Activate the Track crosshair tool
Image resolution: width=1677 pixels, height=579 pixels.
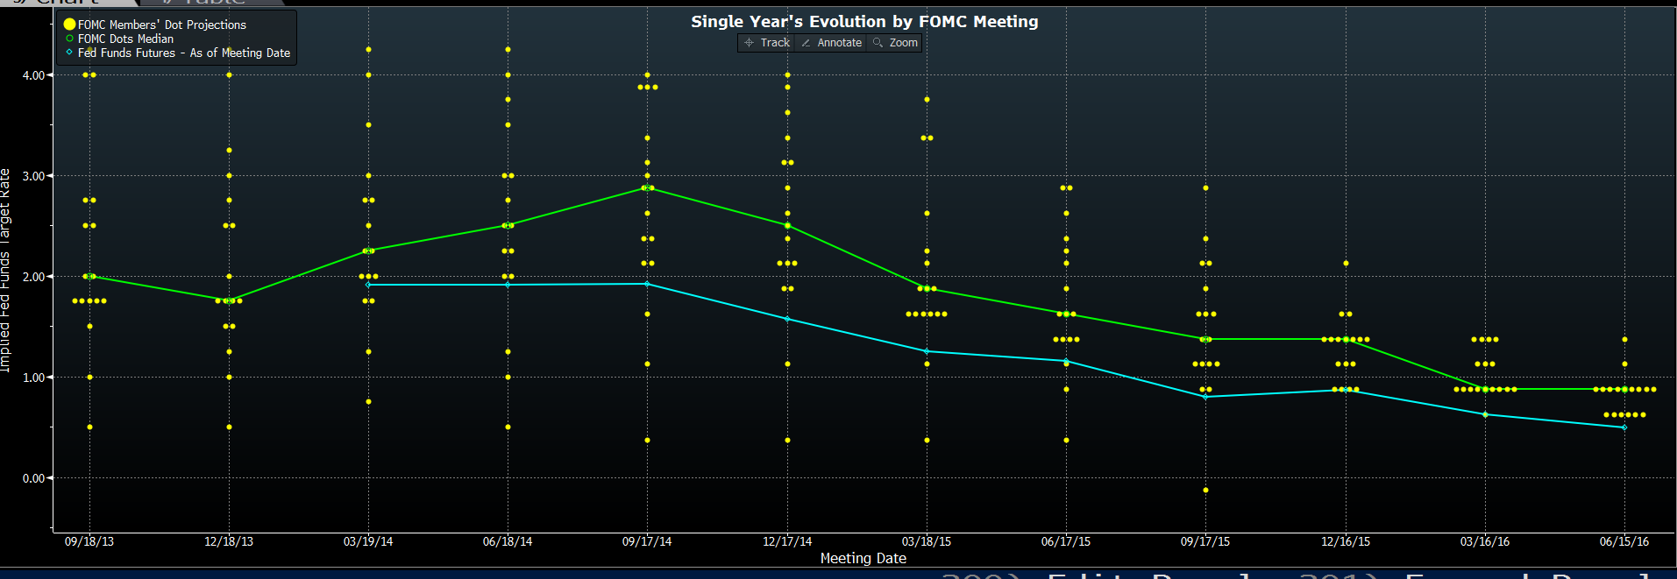point(767,43)
